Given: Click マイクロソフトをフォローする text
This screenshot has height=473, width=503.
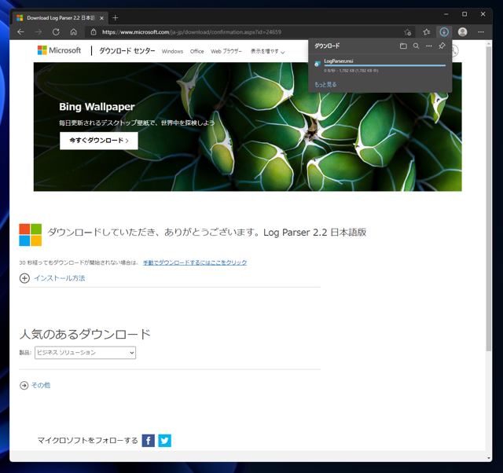Looking at the screenshot, I should [87, 441].
